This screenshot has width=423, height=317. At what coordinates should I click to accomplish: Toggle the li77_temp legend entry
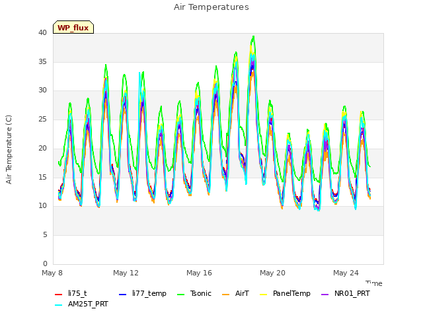point(143,293)
